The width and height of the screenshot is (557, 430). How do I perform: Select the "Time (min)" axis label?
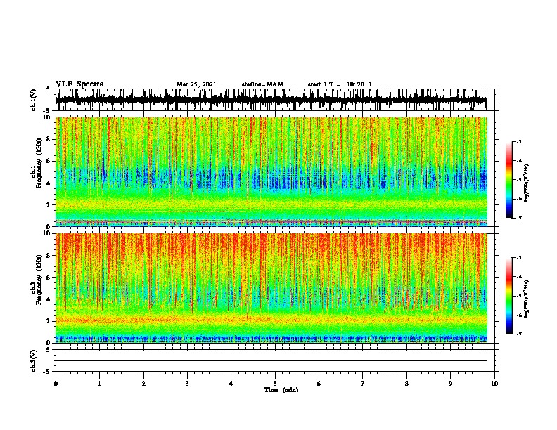click(281, 390)
